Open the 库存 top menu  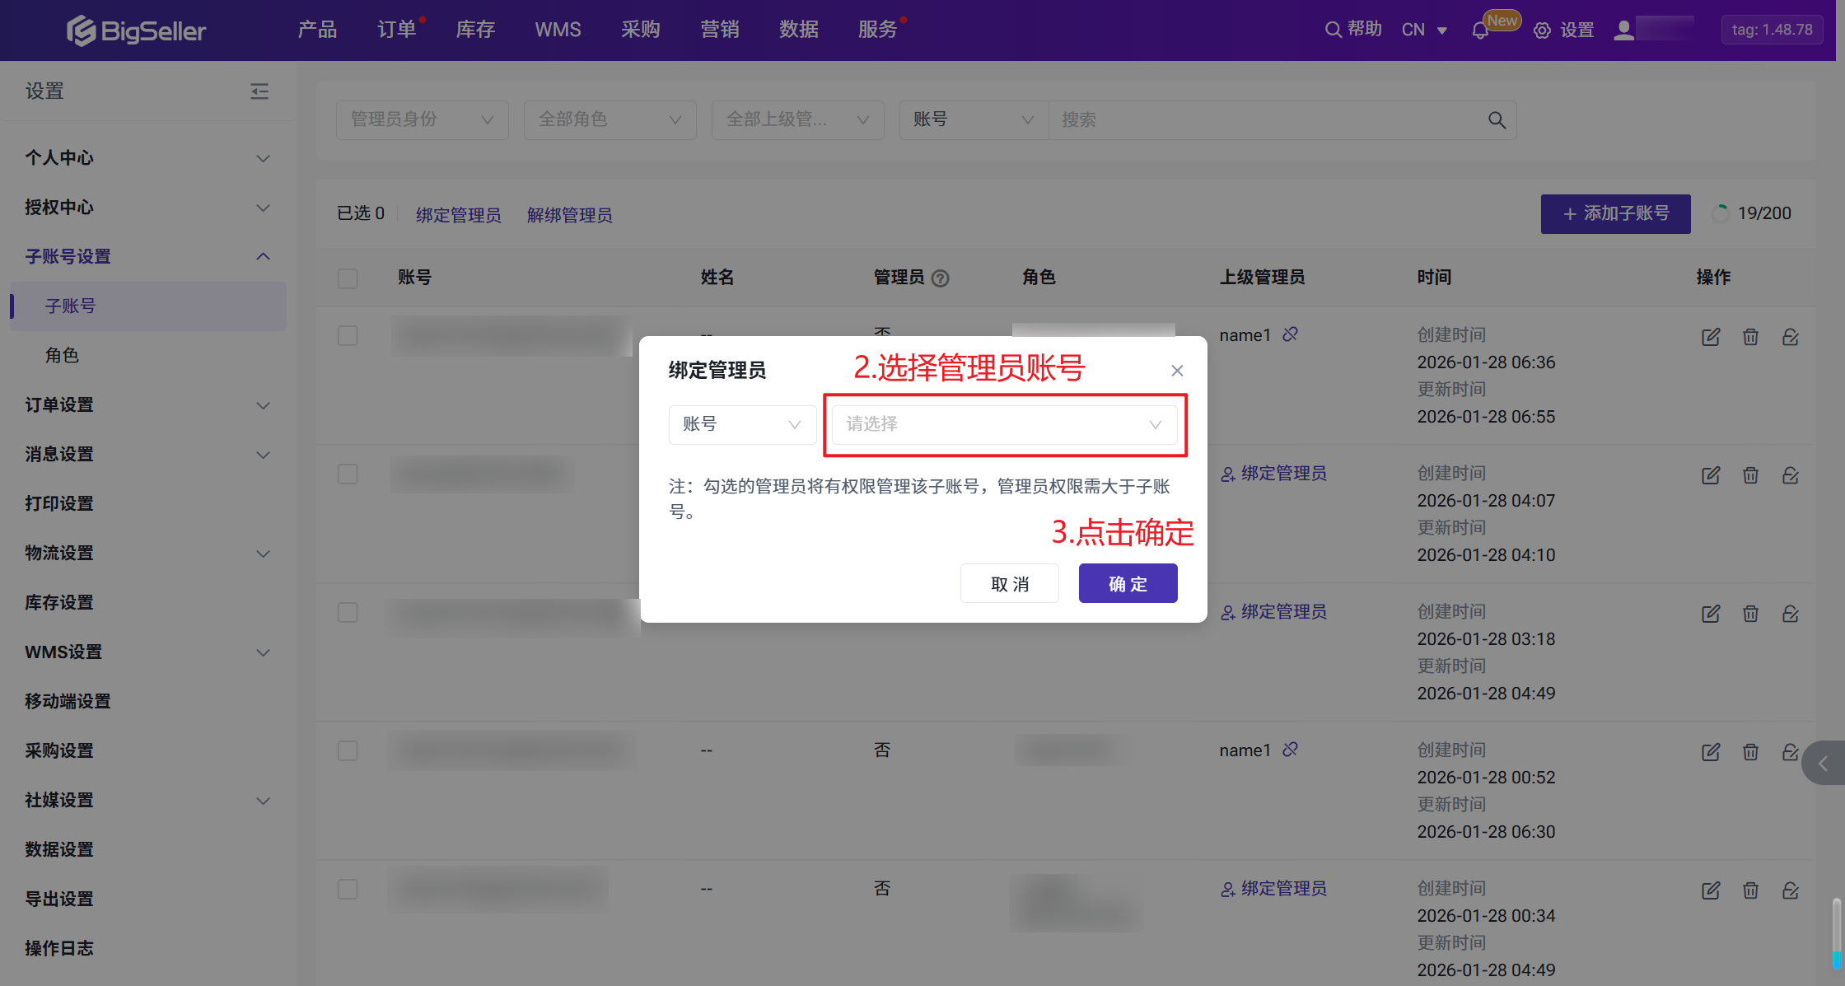pos(475,30)
